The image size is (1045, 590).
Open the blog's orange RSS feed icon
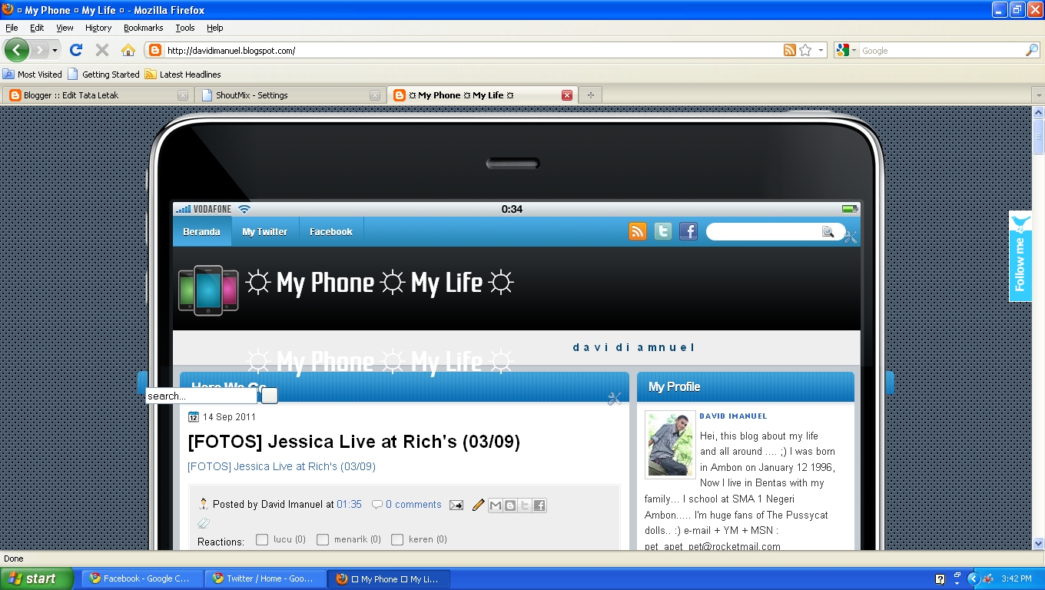638,231
